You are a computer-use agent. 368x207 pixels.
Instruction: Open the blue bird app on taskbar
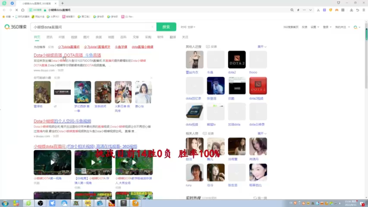[x=52, y=203]
